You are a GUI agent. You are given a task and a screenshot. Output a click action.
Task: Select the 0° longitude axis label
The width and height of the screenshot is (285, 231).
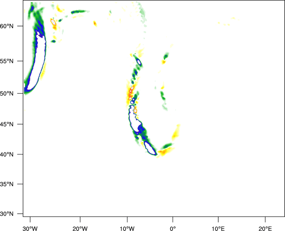173,229
